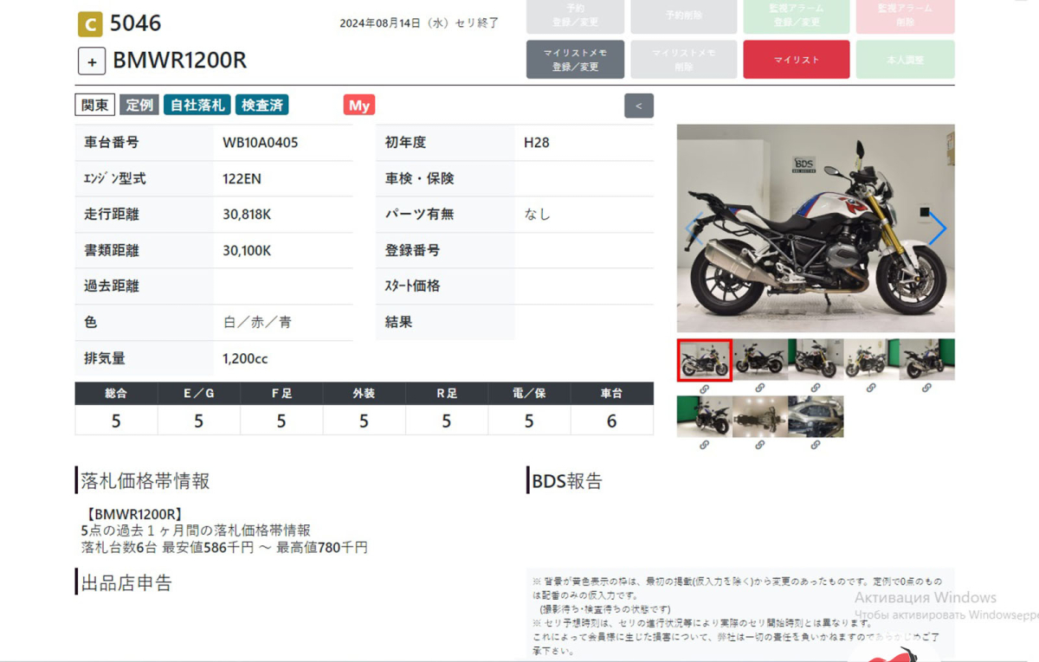
Task: Click the plus icon beside BMWR1200R
Action: click(x=92, y=61)
